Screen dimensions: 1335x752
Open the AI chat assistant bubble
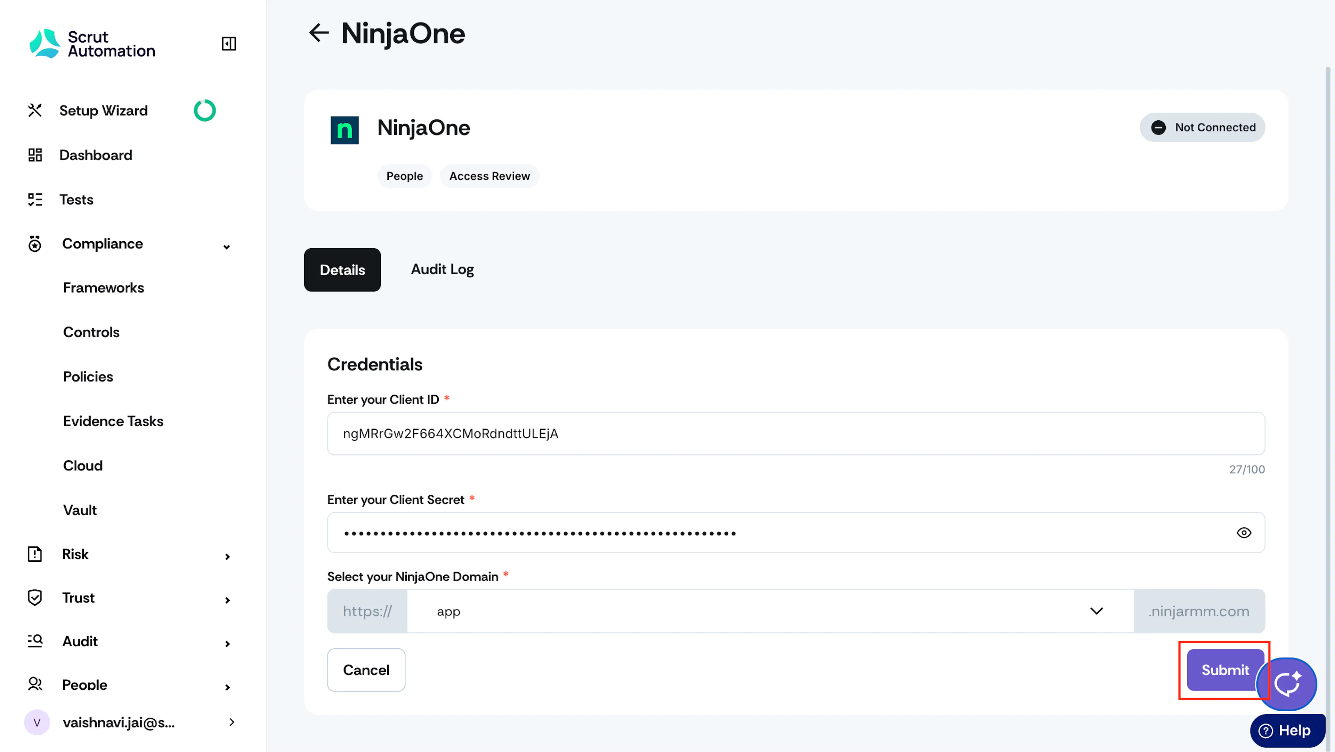point(1286,684)
